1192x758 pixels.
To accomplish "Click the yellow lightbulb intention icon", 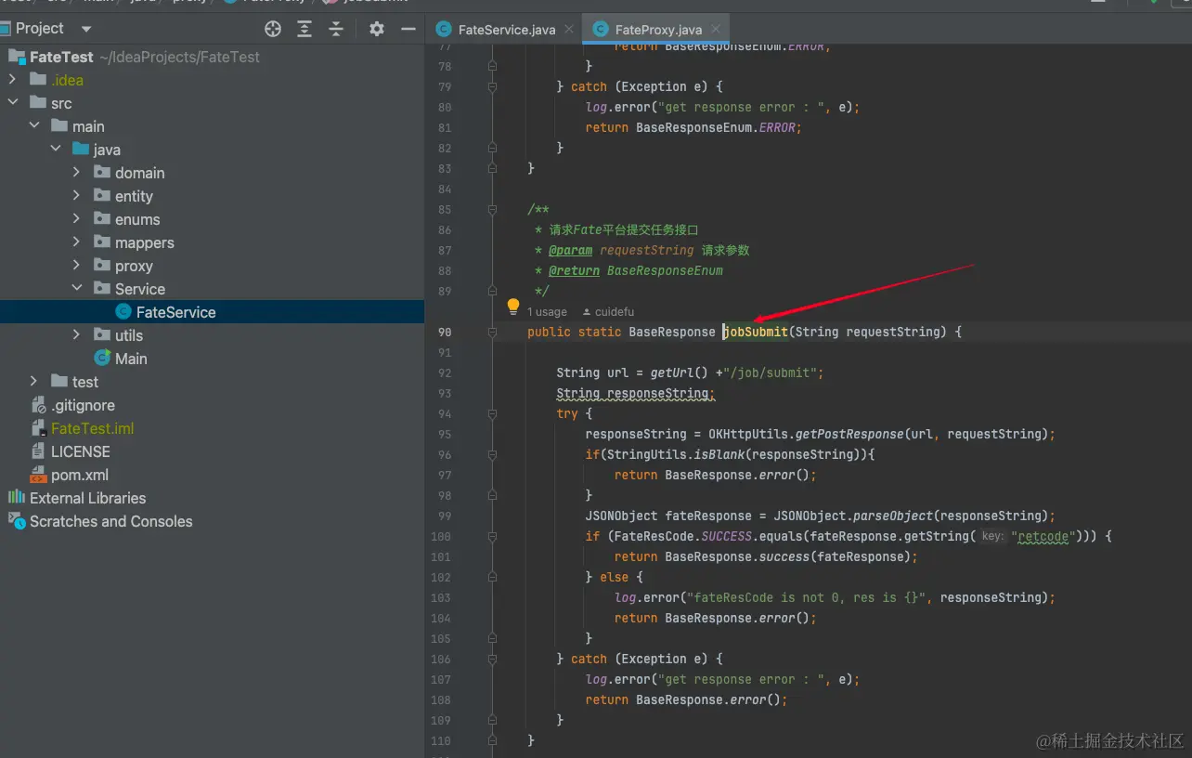I will [x=512, y=306].
